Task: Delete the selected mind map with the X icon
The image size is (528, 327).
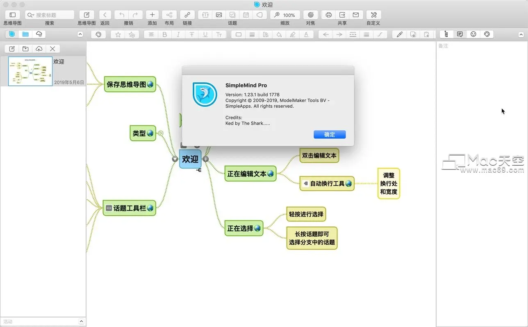Action: (52, 49)
